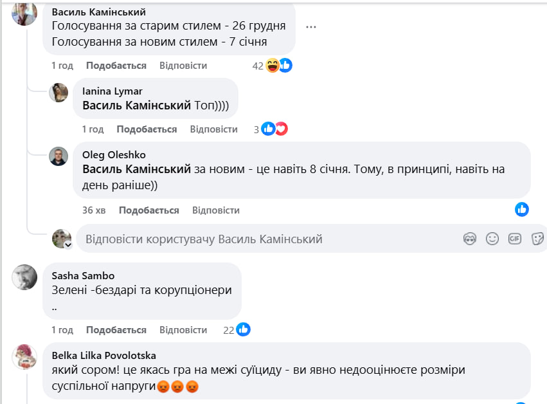
Task: Open Belka Lilka Povolotska's profile name link
Action: pyautogui.click(x=103, y=355)
